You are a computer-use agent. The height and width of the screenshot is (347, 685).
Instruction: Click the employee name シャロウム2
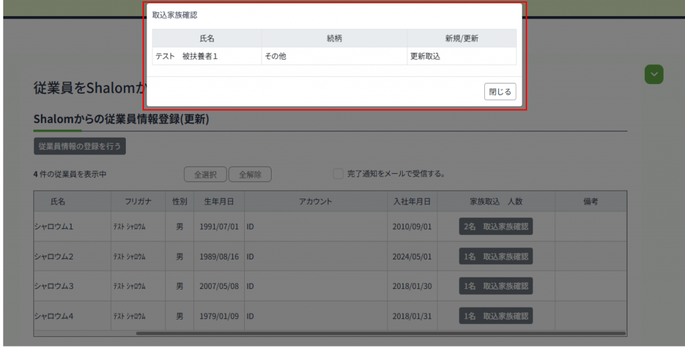(x=54, y=256)
